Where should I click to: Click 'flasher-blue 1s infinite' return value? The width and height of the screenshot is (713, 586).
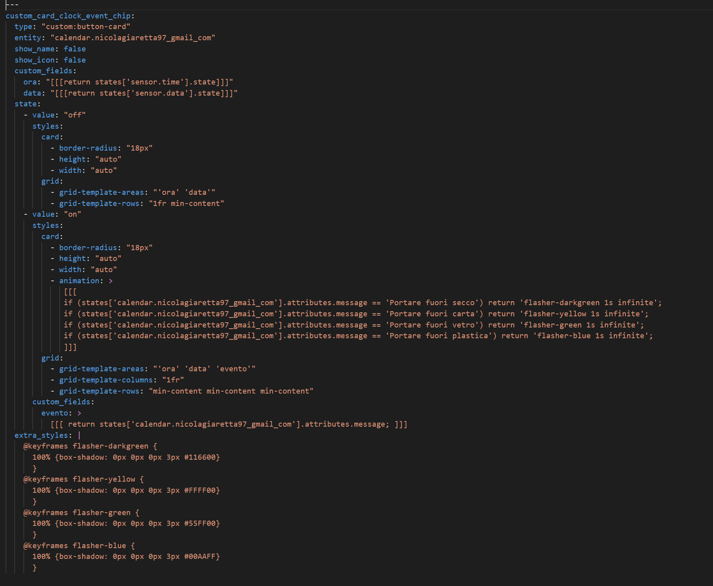coord(591,336)
